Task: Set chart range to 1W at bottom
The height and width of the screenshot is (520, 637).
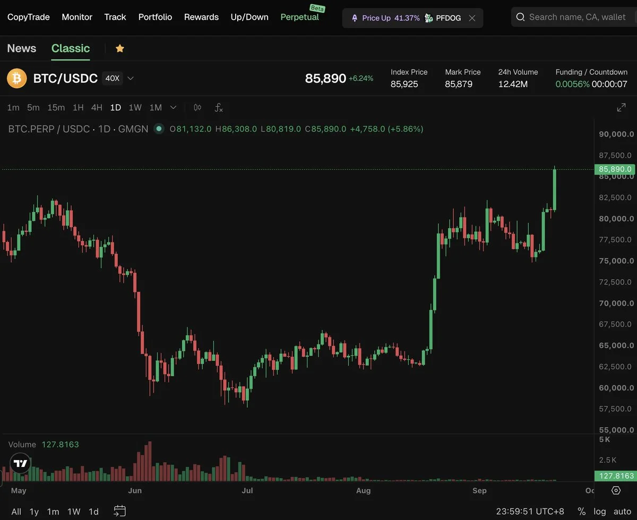Action: pos(74,512)
